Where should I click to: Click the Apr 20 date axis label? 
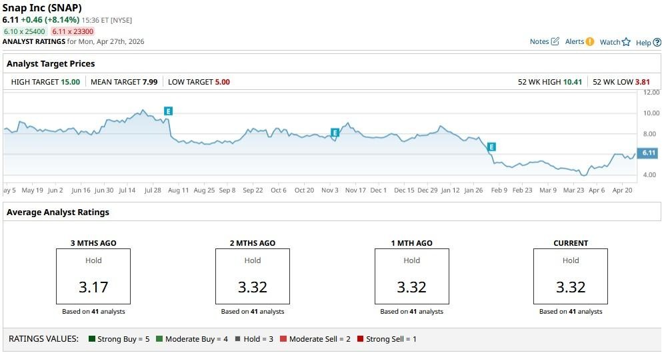click(x=623, y=190)
